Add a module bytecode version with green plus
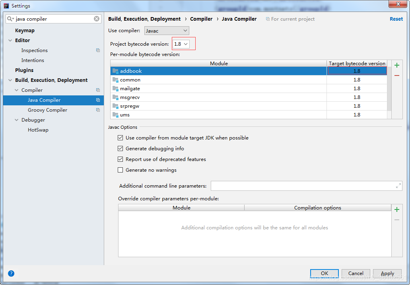The image size is (410, 285). (x=397, y=65)
